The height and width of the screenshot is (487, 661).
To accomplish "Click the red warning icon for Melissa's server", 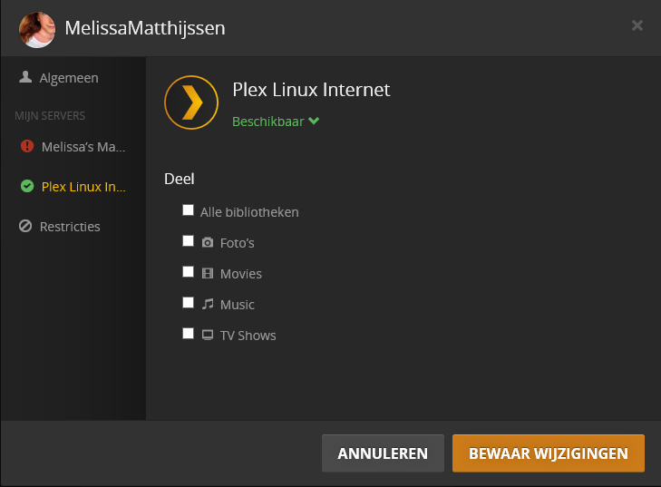I will coord(26,146).
